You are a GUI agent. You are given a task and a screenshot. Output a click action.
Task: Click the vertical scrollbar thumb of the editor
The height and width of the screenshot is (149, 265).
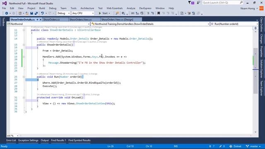pyautogui.click(x=255, y=71)
